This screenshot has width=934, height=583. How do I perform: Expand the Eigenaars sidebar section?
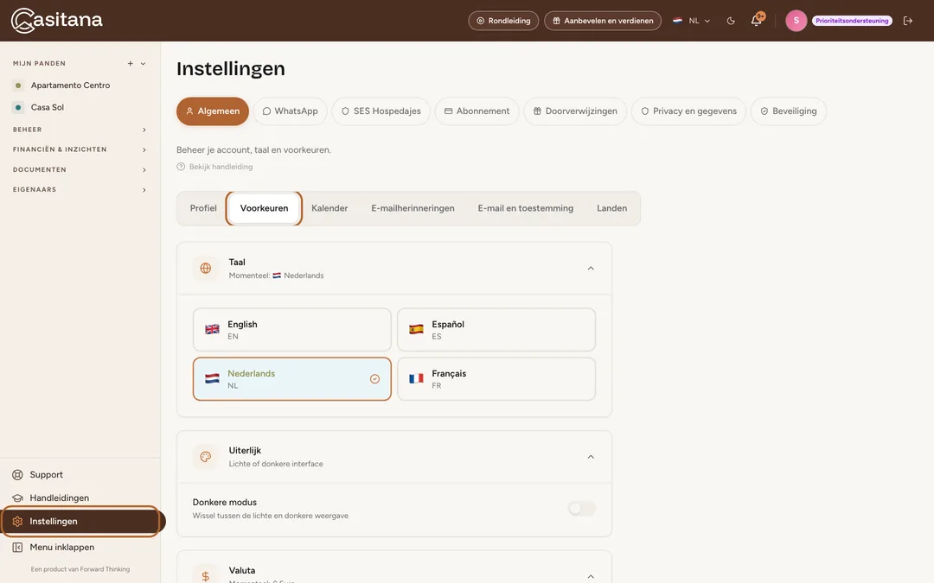click(80, 190)
